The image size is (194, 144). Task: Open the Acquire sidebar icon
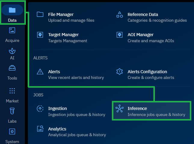click(12, 30)
